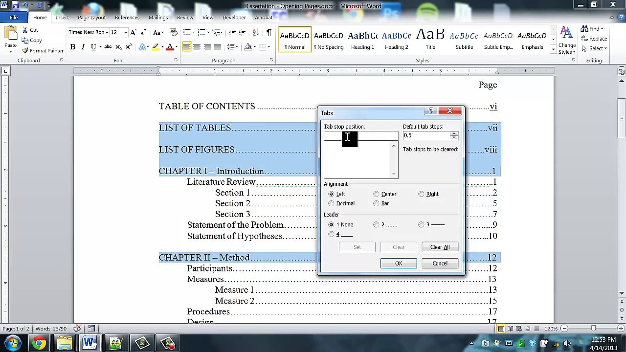Cancel the Tabs dialog
This screenshot has height=352, width=626.
[440, 264]
